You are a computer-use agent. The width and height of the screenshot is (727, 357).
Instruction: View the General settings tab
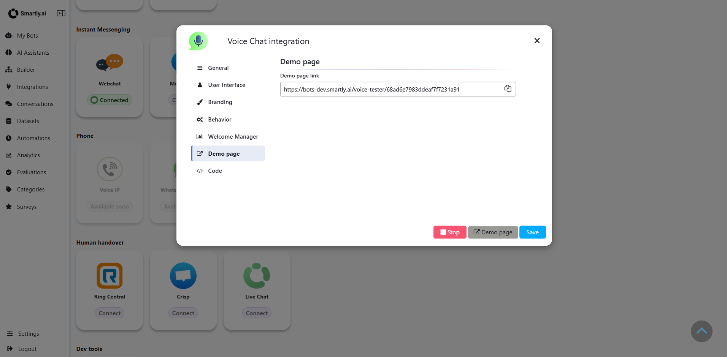coord(218,68)
